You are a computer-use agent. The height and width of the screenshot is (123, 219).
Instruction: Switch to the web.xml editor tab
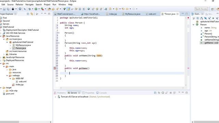(151, 14)
